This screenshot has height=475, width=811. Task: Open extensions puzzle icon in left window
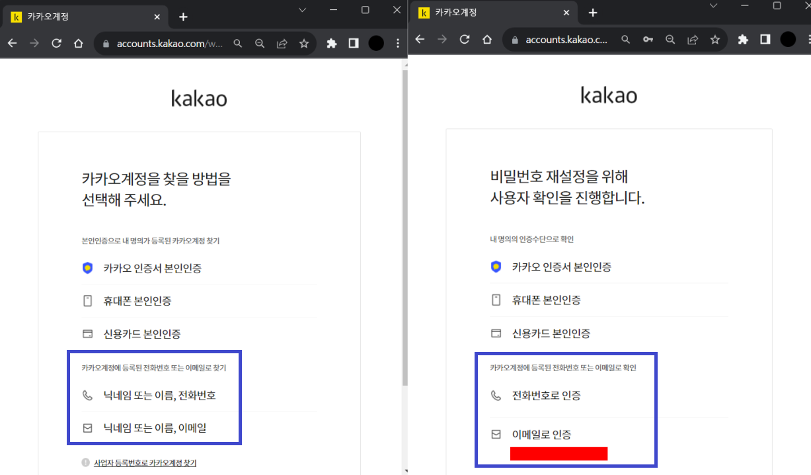point(332,43)
